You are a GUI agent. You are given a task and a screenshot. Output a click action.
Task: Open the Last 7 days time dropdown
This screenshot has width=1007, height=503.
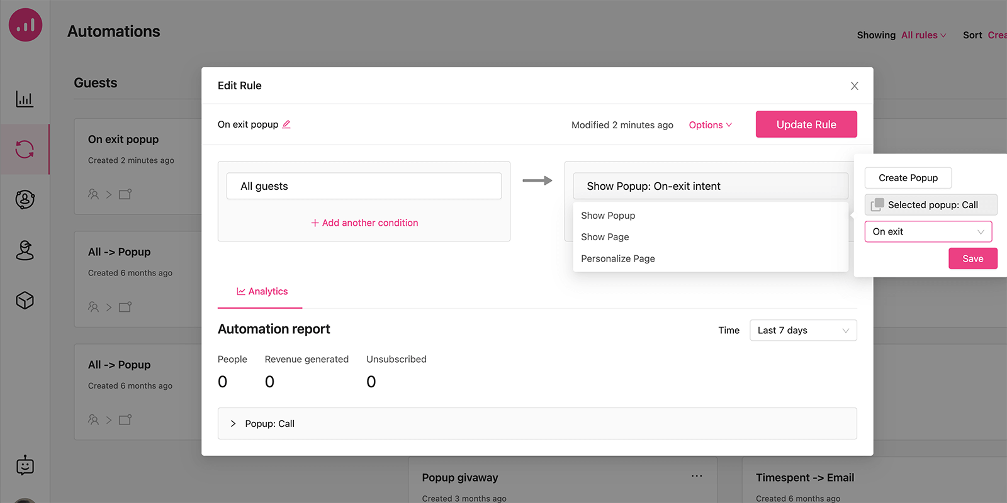coord(802,331)
